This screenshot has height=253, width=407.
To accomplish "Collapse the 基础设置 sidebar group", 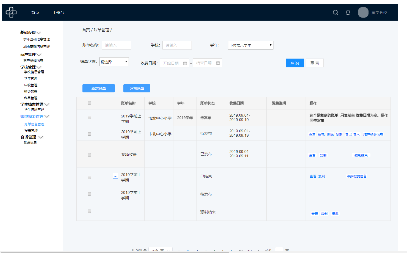I will point(39,33).
